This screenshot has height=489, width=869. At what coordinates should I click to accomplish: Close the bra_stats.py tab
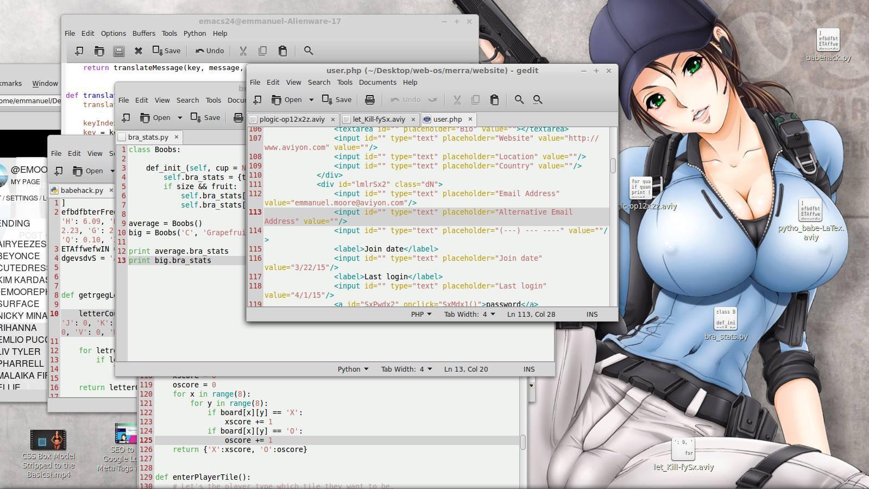tap(176, 137)
